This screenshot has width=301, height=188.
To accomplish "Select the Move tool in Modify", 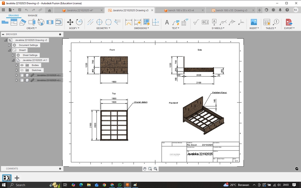I will (70, 22).
